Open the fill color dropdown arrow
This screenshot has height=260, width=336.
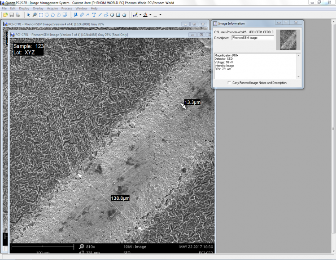[150, 15]
